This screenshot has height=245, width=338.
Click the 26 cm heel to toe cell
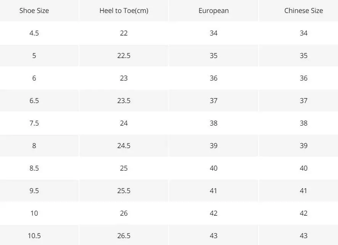pyautogui.click(x=124, y=213)
